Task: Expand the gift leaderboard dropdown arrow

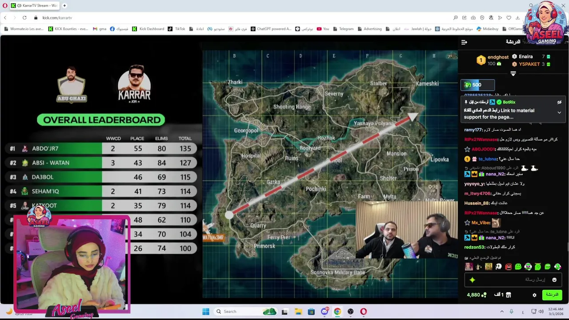Action: (x=513, y=74)
